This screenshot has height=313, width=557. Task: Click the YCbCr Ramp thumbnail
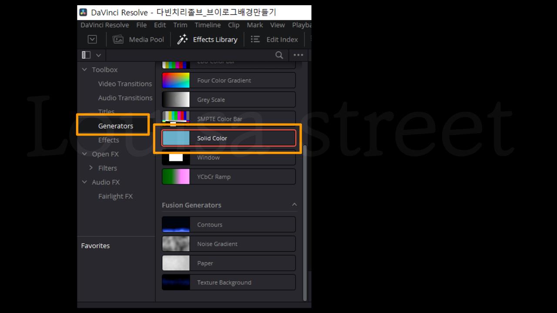point(176,176)
